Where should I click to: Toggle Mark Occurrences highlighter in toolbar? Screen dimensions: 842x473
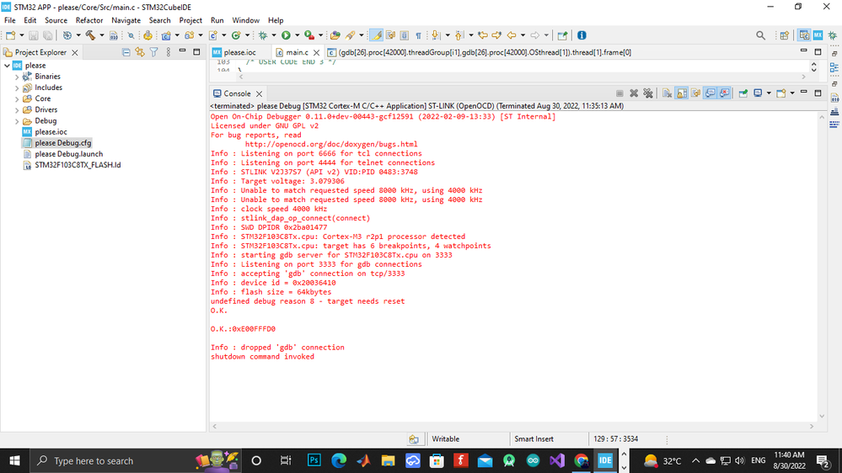pos(377,35)
